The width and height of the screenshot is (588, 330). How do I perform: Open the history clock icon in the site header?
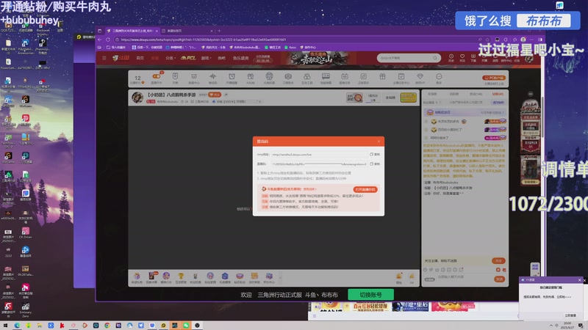[451, 58]
